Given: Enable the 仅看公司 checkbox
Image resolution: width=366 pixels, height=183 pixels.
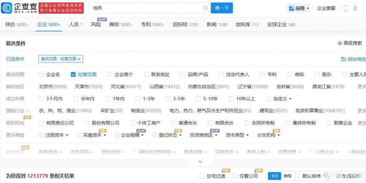Looking at the screenshot, I should point(235,176).
